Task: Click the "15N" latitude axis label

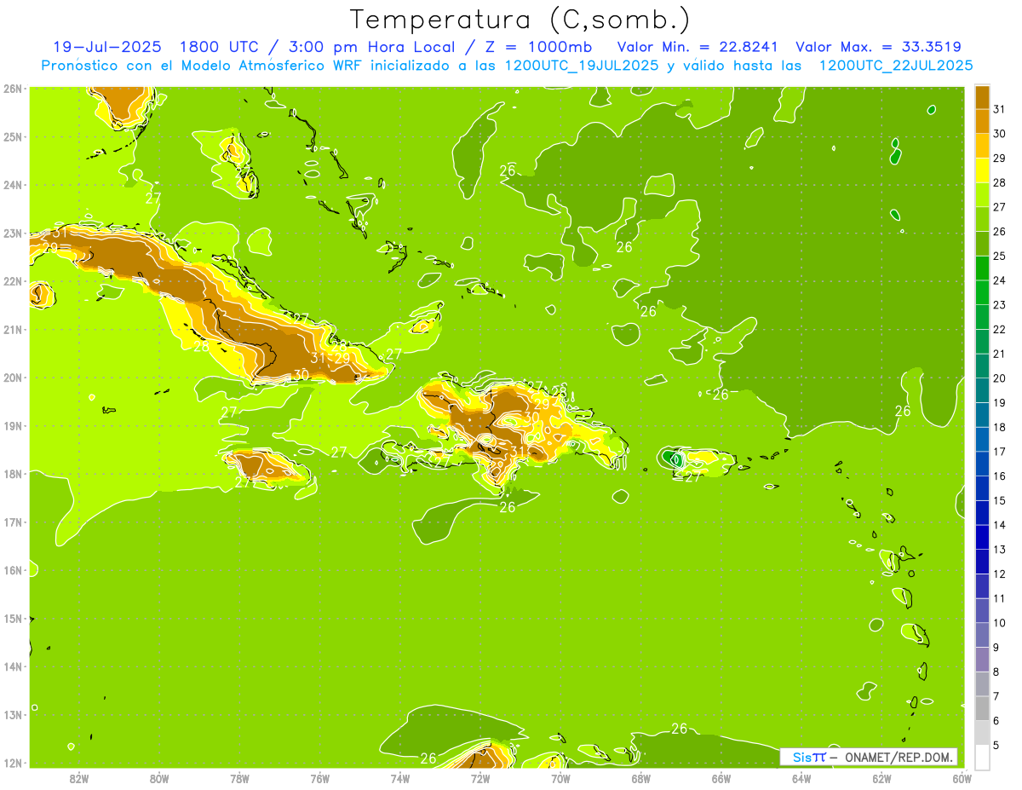Action: pos(13,618)
